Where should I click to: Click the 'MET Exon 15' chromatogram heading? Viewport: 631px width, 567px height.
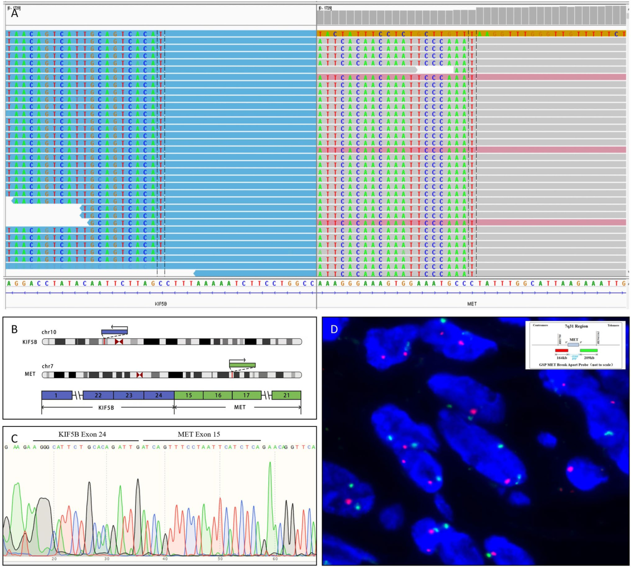click(199, 434)
